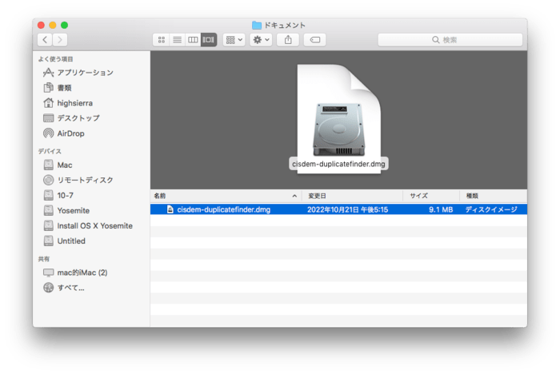The height and width of the screenshot is (374, 560).
Task: Click the デバイス sidebar heading
Action: [x=50, y=151]
